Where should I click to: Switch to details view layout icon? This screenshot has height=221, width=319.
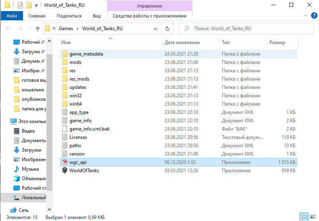[304, 217]
